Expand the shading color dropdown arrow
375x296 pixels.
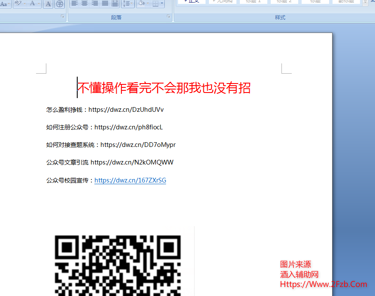click(148, 3)
